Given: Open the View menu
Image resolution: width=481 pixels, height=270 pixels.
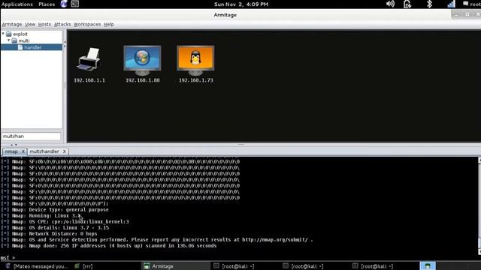Looking at the screenshot, I should pos(30,24).
